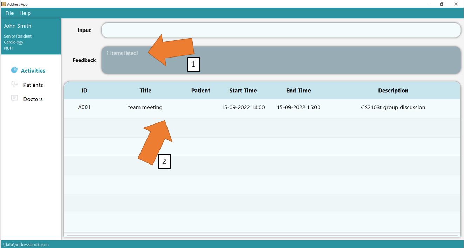Click the ID column header

pyautogui.click(x=84, y=91)
